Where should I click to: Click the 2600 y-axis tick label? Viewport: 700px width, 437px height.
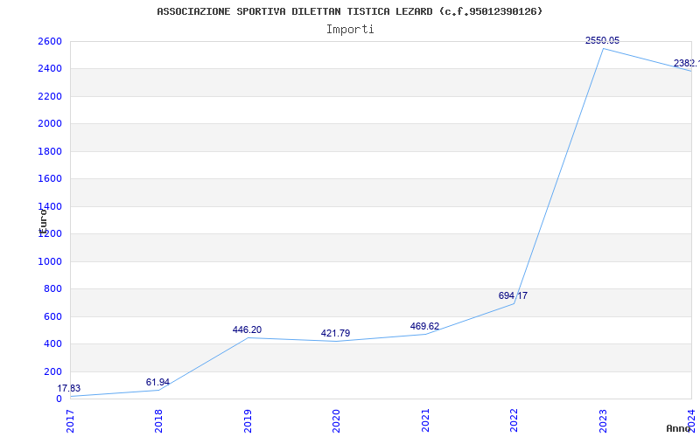point(50,41)
